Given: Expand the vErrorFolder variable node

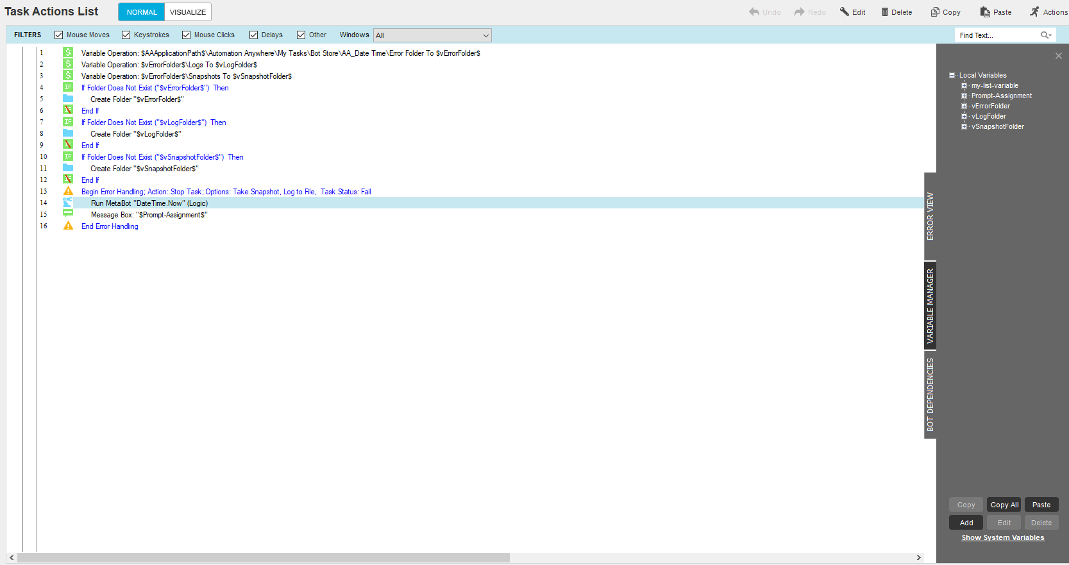Looking at the screenshot, I should click(964, 106).
